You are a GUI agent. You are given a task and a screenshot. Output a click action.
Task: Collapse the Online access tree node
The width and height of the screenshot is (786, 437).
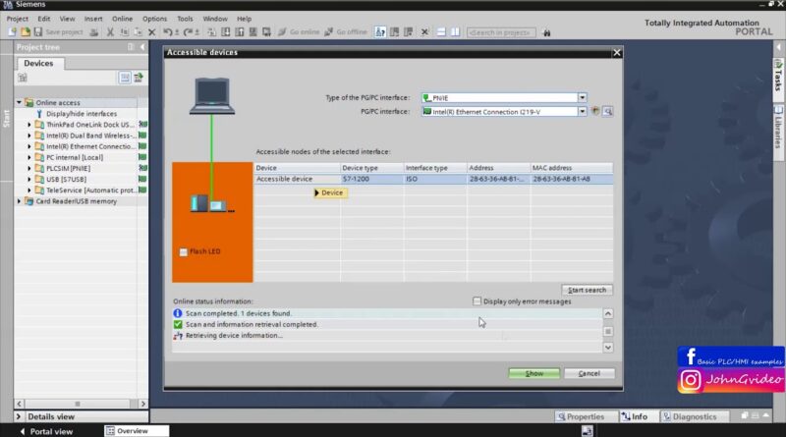click(19, 102)
